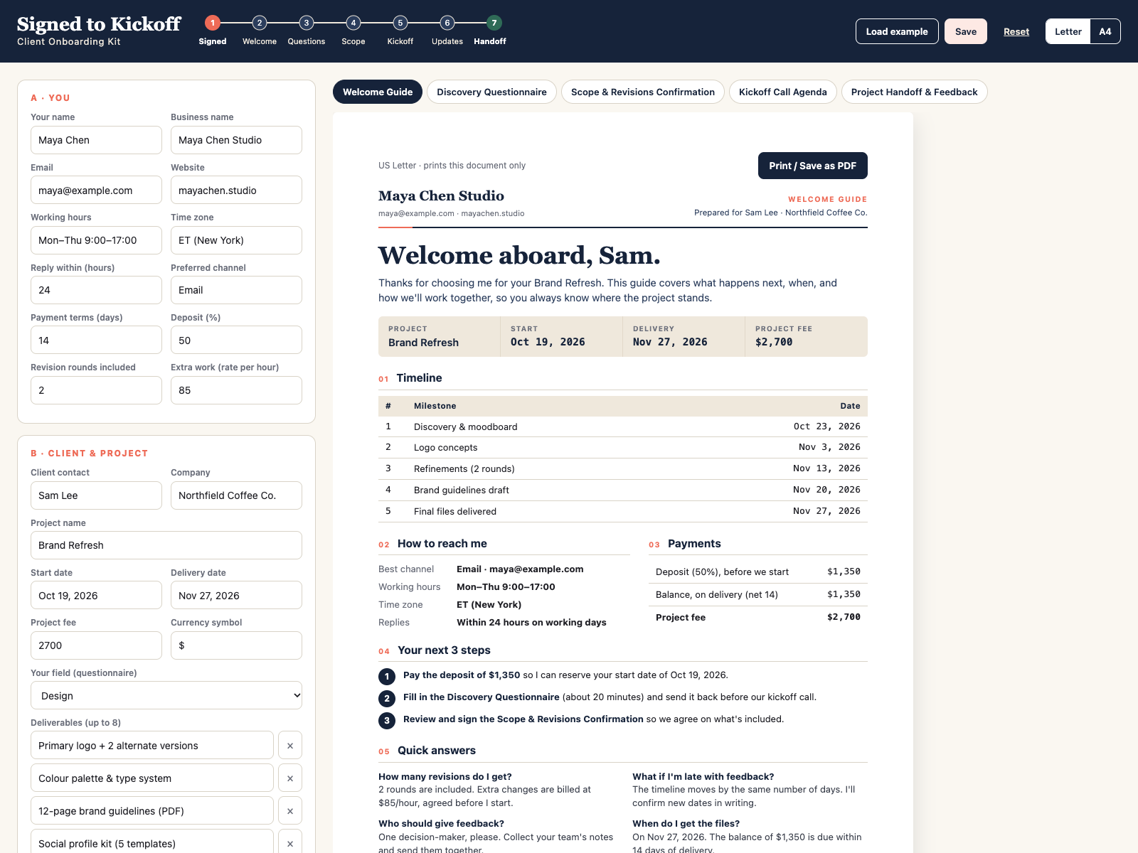Viewport: 1138px width, 853px height.
Task: Click Print / Save as PDF
Action: [813, 166]
